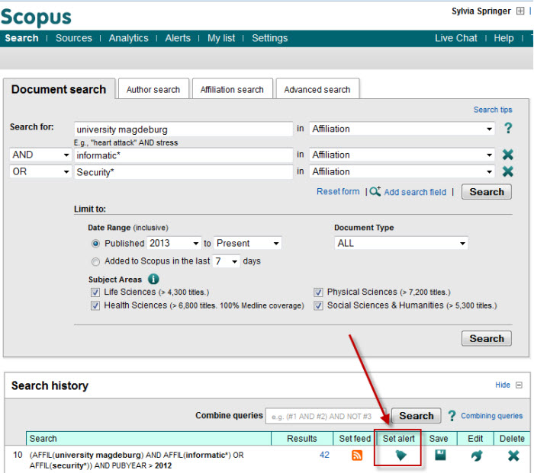The image size is (534, 473).
Task: Open field dropdown for university magdeburg row
Action: pos(402,129)
